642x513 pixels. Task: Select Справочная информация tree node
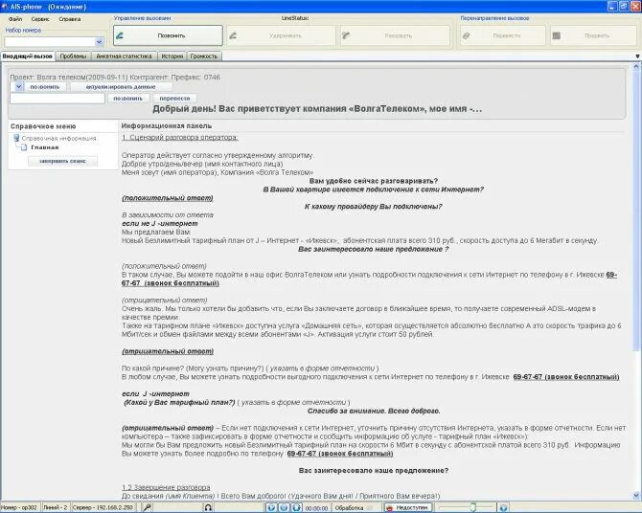58,138
